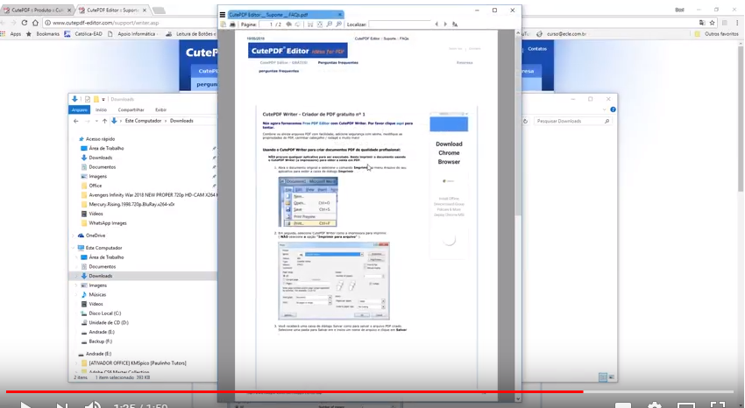Open the Exibir ribbon tab in Explorer

pos(160,109)
